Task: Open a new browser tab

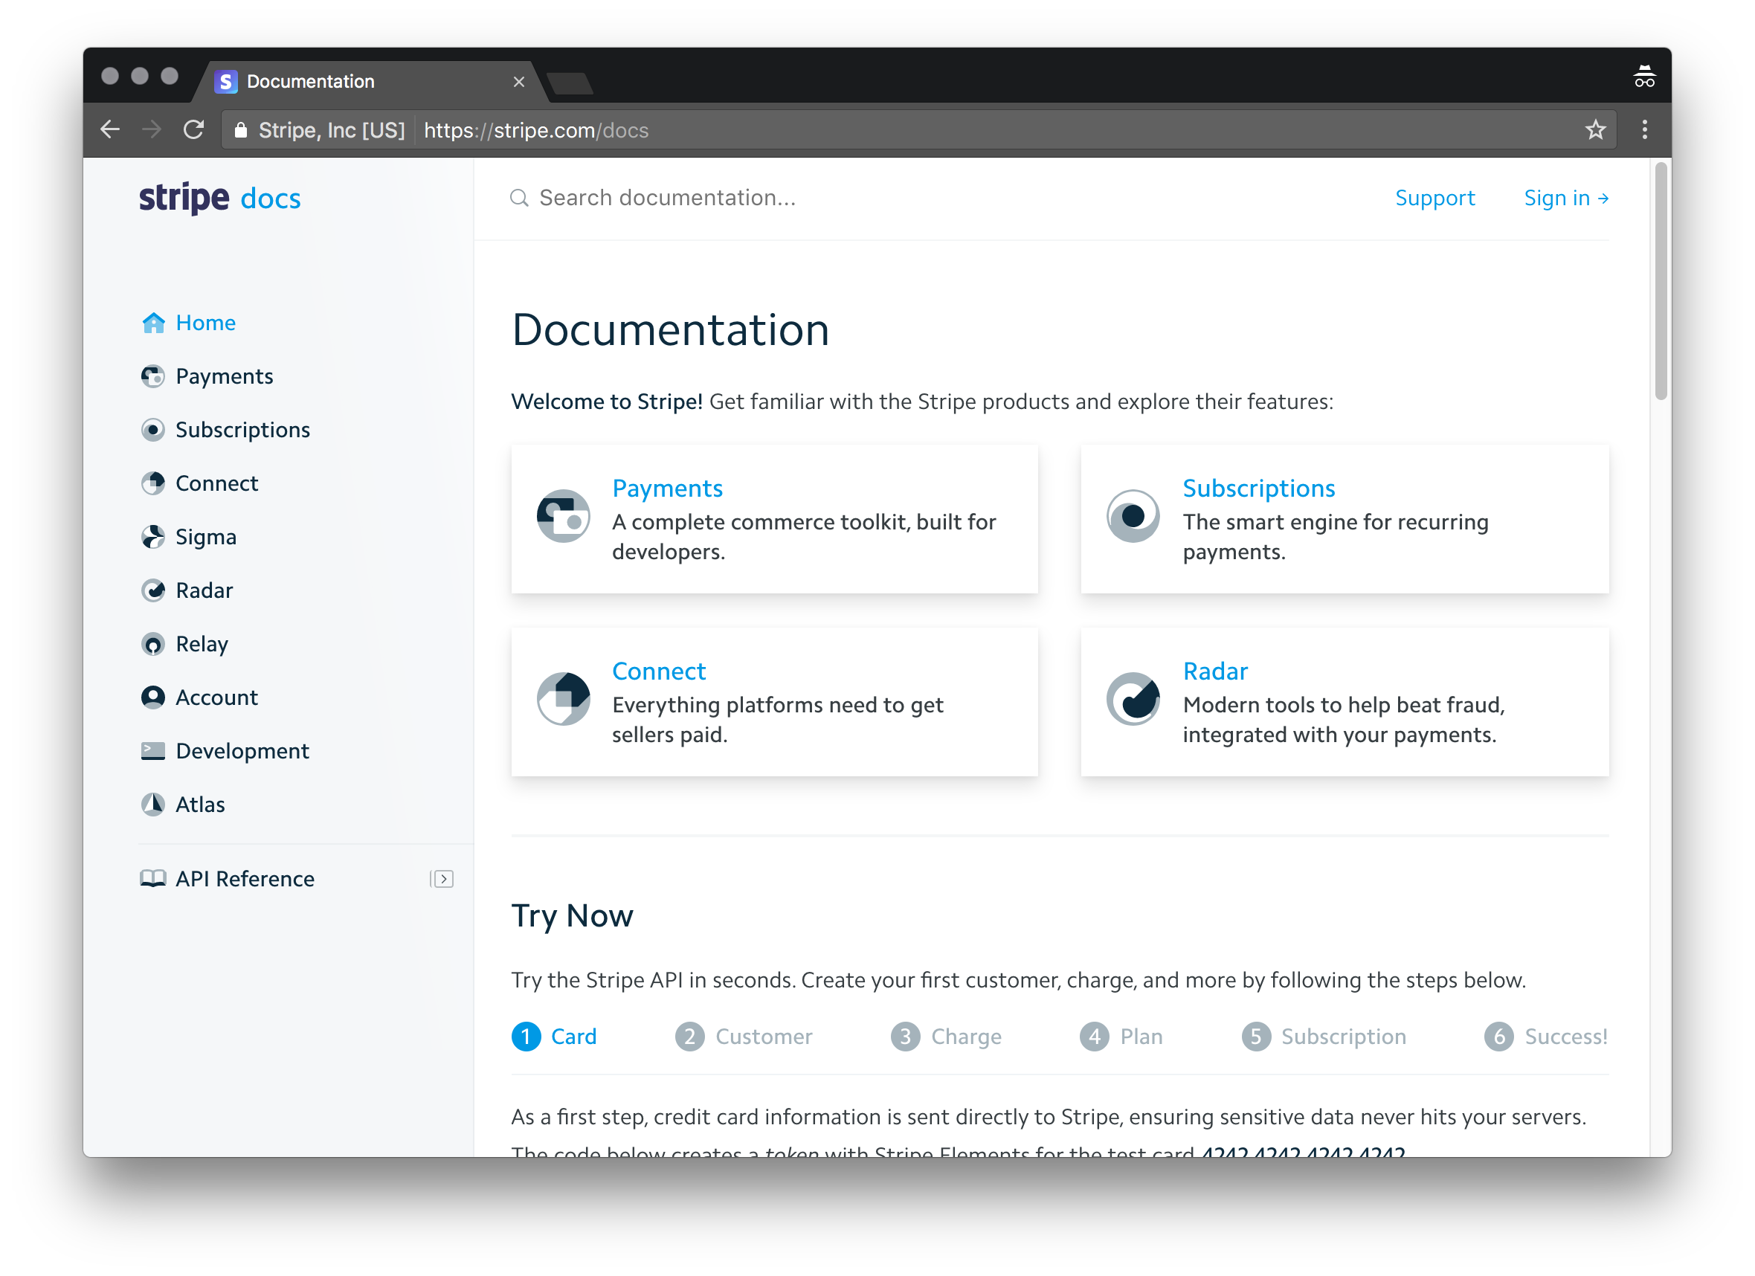Action: click(570, 83)
